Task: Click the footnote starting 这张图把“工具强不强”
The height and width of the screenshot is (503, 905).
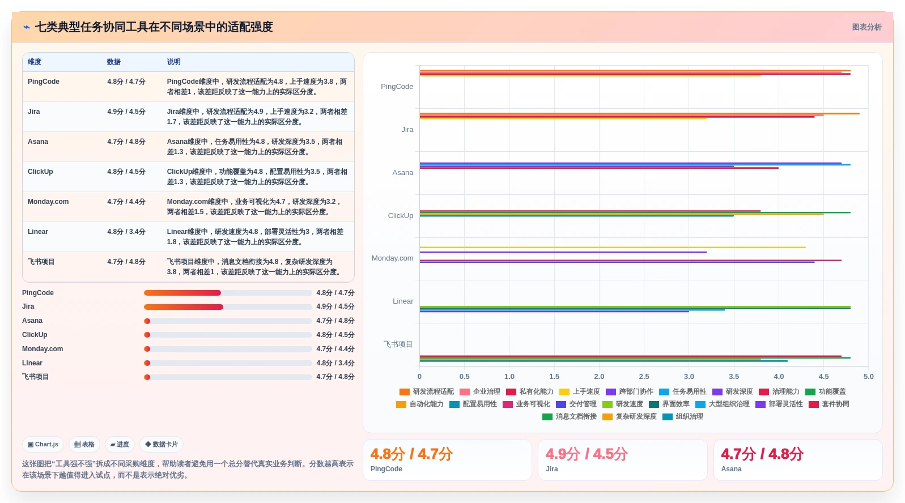Action: (188, 470)
